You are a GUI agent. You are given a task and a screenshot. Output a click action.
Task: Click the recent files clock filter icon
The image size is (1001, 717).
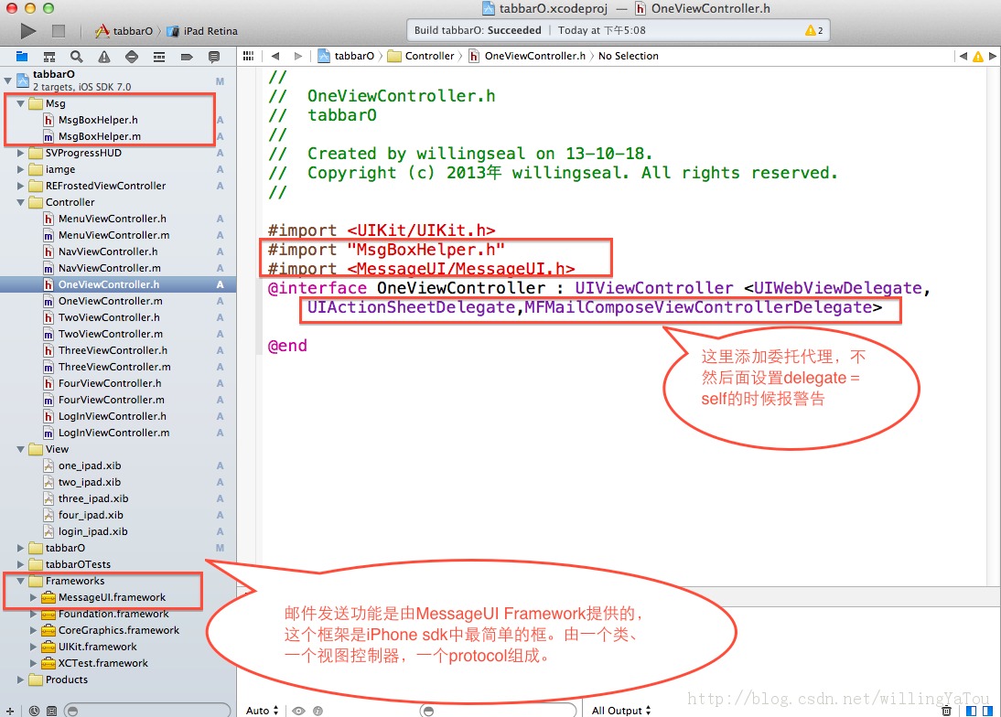pyautogui.click(x=35, y=711)
